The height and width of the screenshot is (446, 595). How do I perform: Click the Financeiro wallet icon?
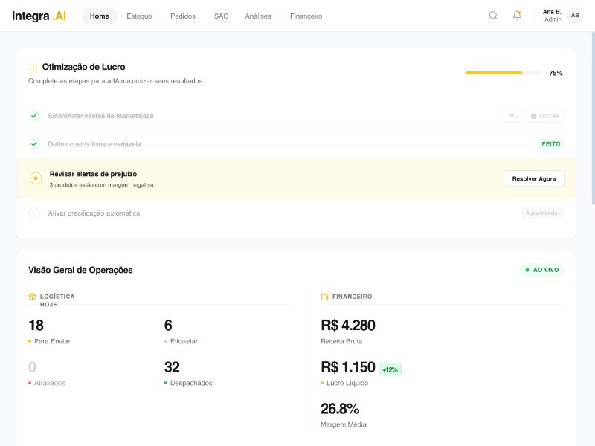[x=325, y=297]
